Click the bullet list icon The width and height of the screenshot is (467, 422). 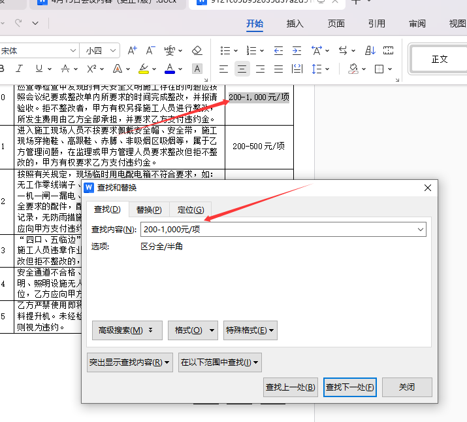coord(225,50)
